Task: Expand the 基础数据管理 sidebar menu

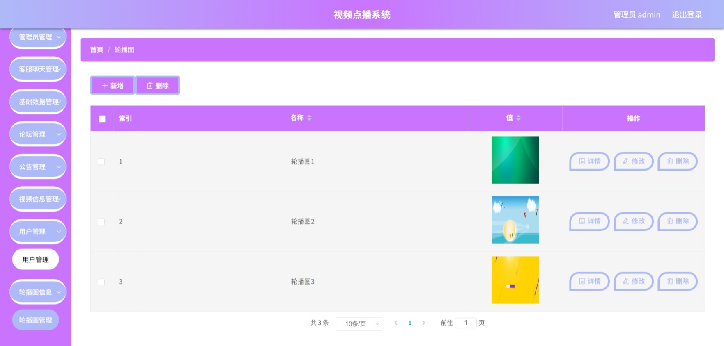Action: (38, 102)
